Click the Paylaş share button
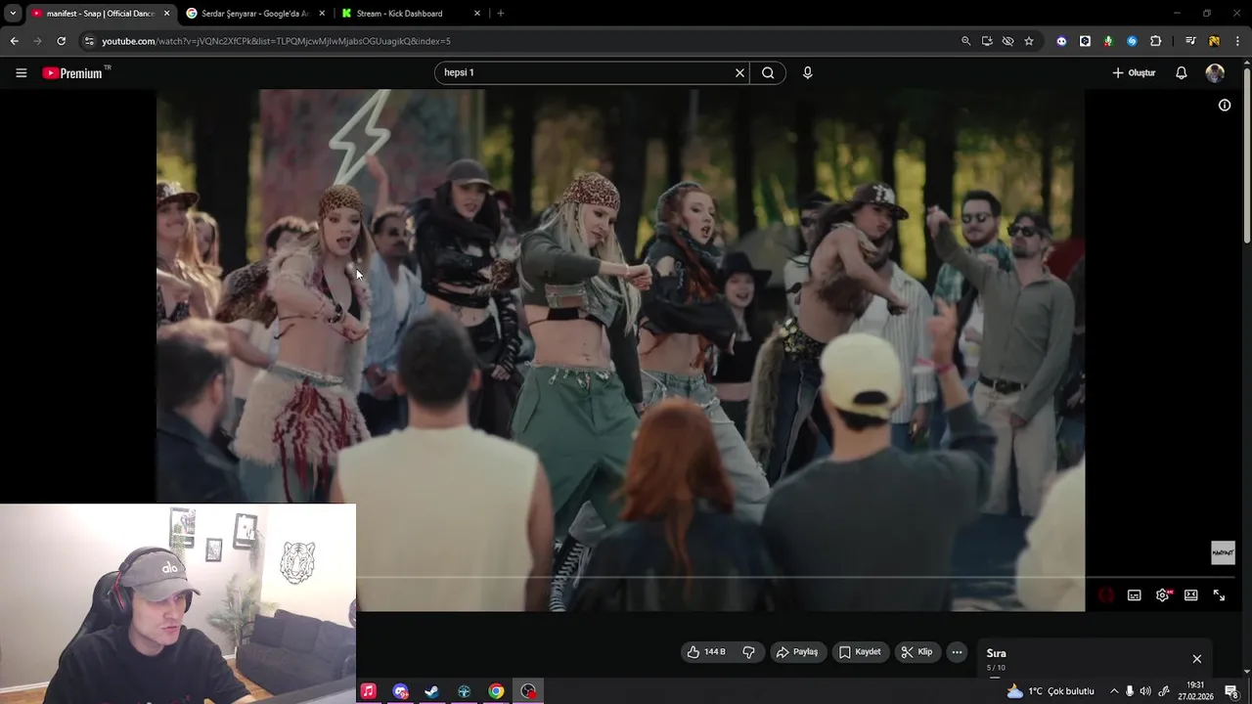1252x704 pixels. pos(796,652)
